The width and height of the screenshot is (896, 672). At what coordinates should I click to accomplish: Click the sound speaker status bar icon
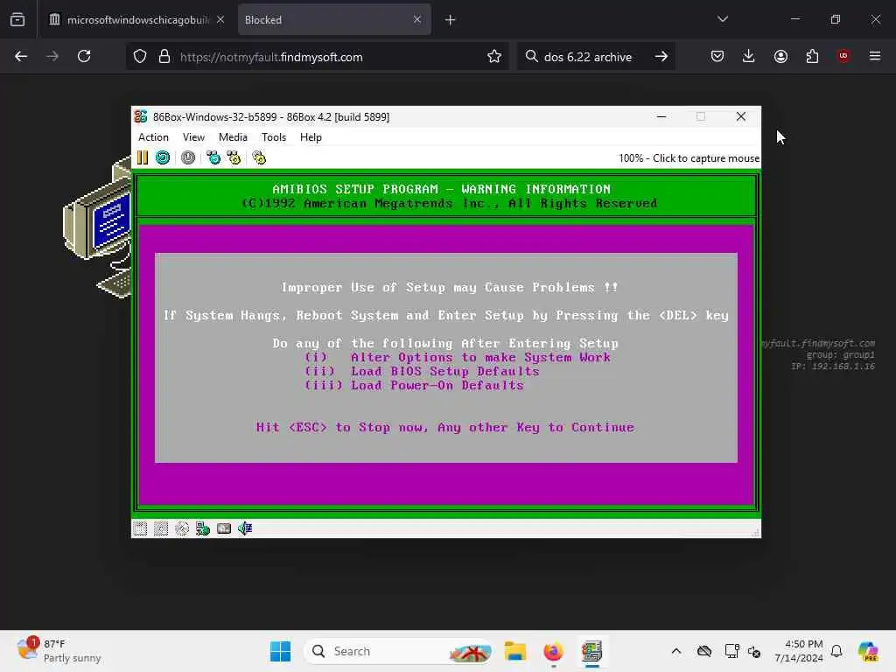[x=245, y=528]
